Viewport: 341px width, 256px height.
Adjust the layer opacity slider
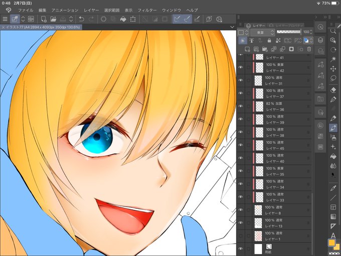[x=289, y=32]
